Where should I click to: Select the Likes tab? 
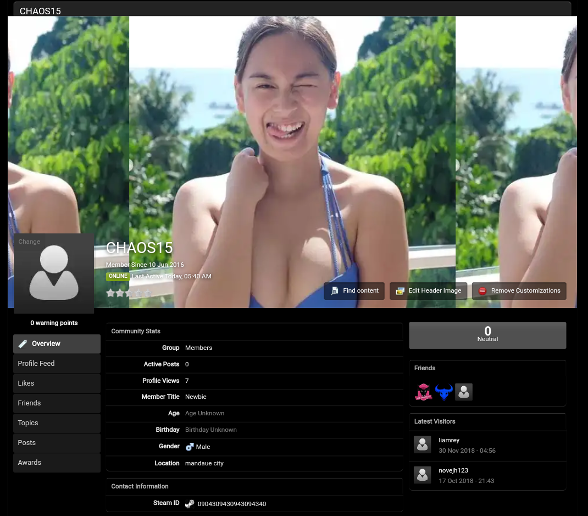pos(57,383)
